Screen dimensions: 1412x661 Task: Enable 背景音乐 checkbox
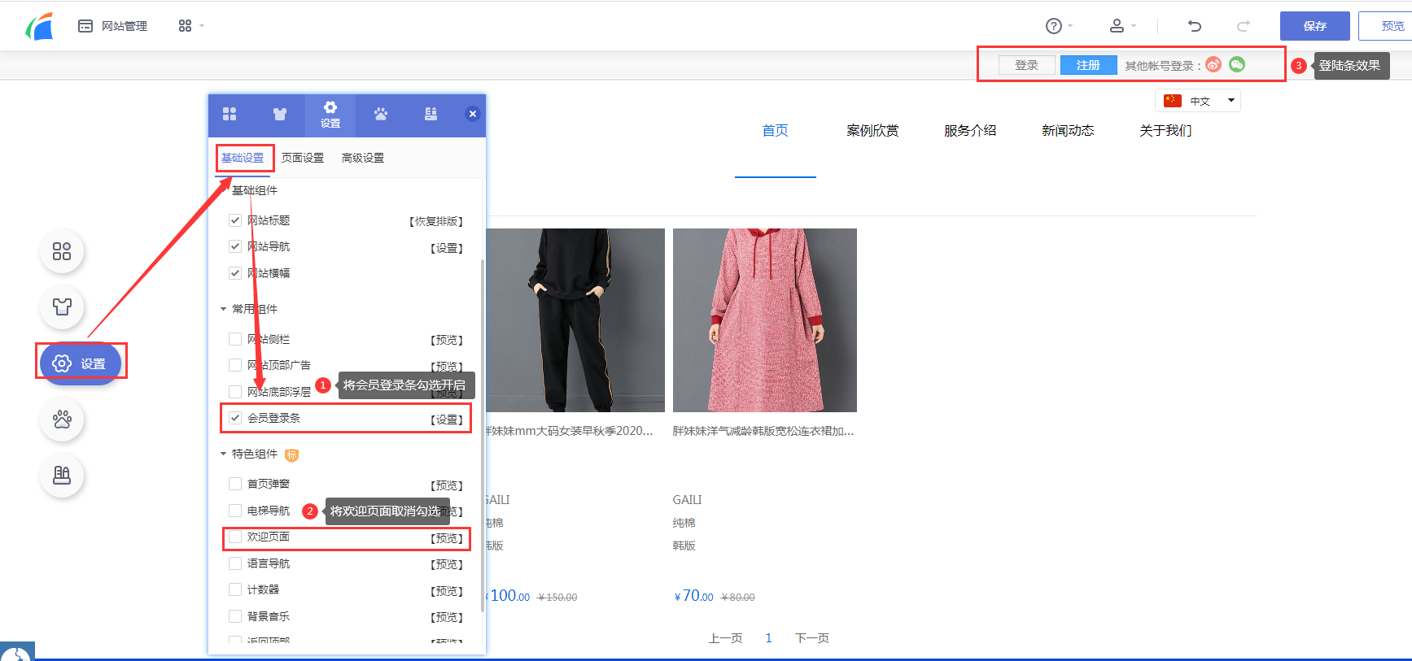point(235,616)
